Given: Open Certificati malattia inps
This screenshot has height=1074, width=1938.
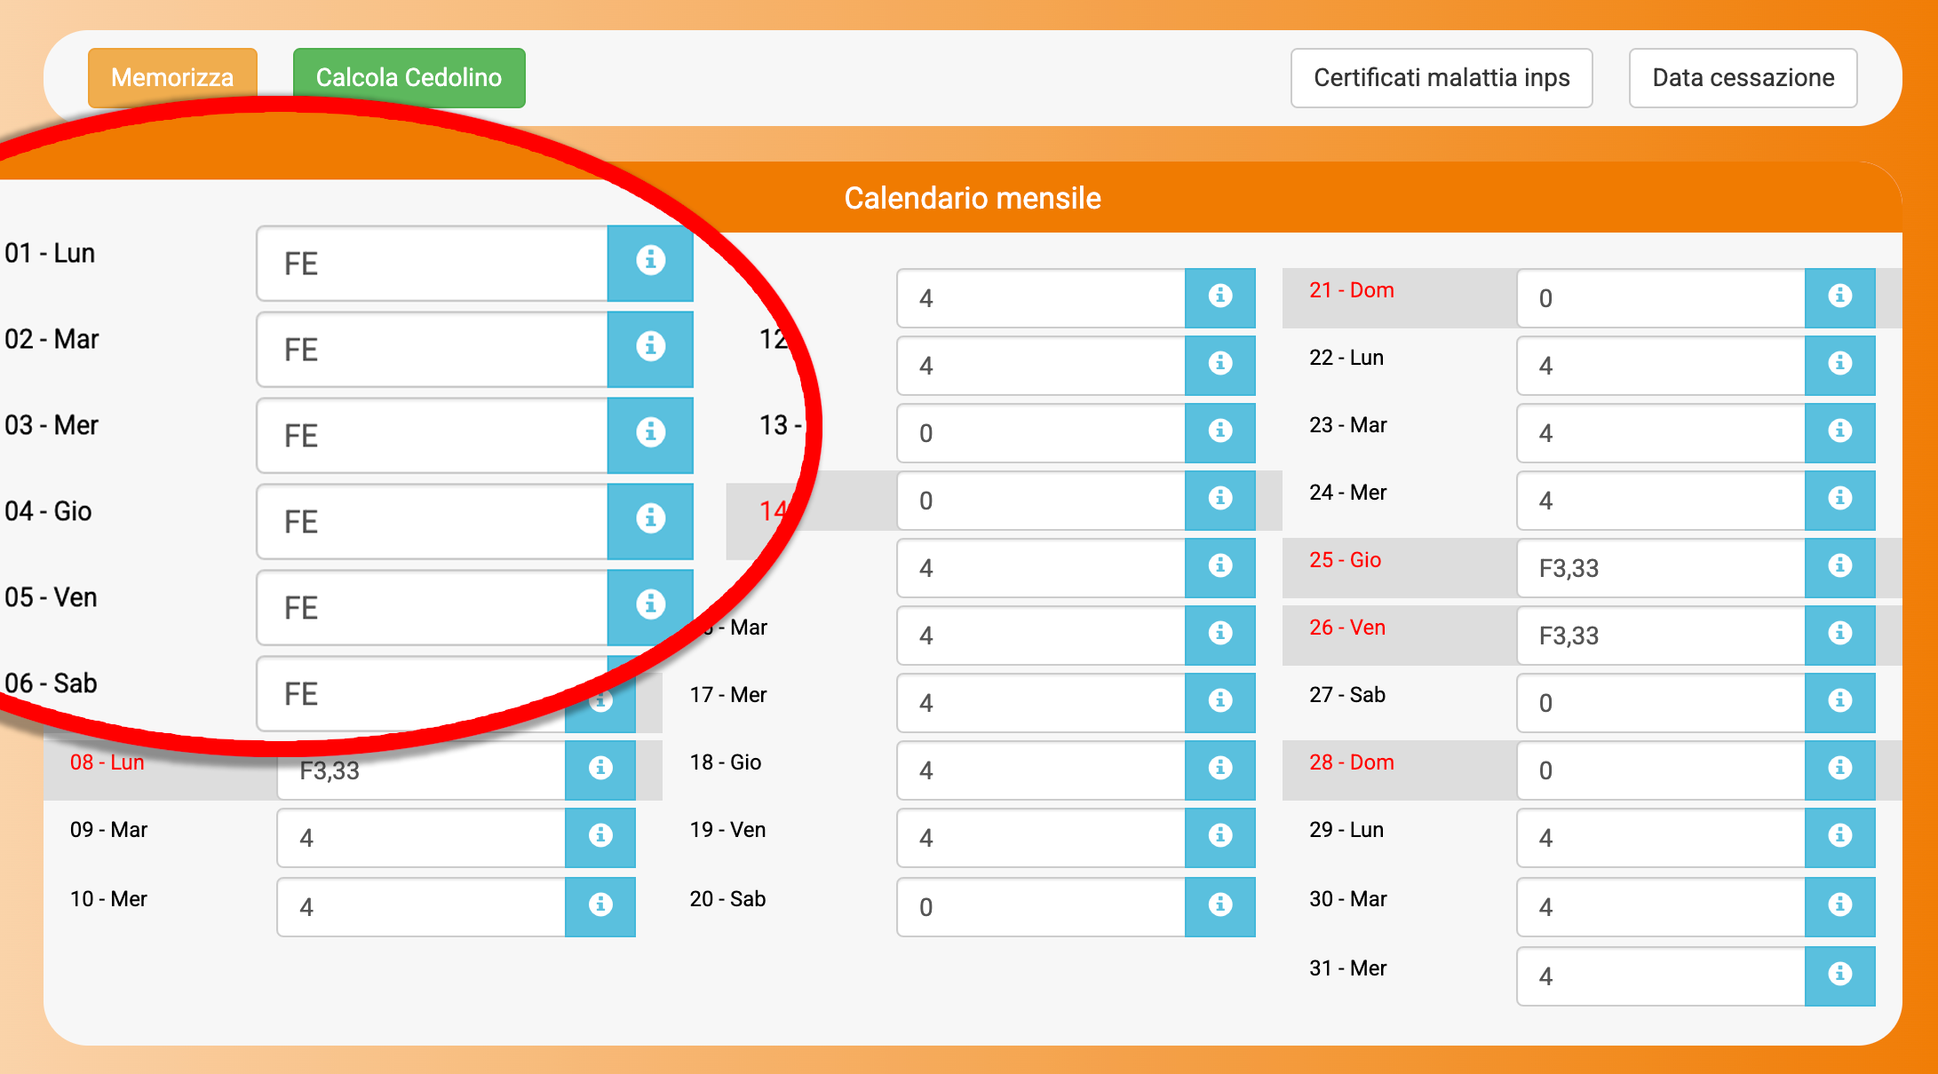Looking at the screenshot, I should coord(1441,78).
